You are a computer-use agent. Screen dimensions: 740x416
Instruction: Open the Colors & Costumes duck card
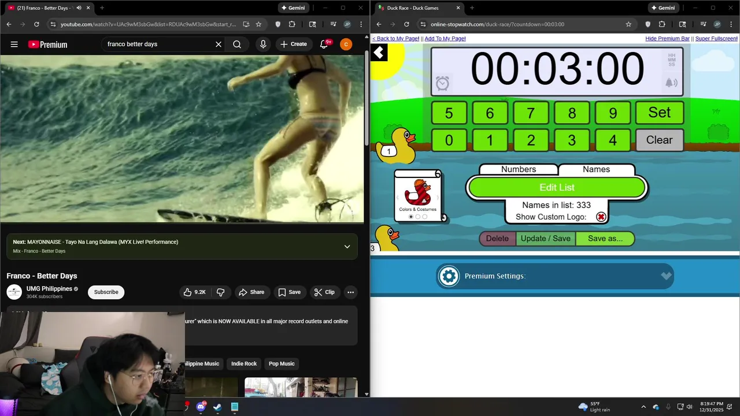418,196
